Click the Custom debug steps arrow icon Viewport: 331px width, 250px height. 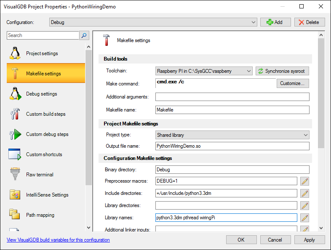click(x=15, y=134)
